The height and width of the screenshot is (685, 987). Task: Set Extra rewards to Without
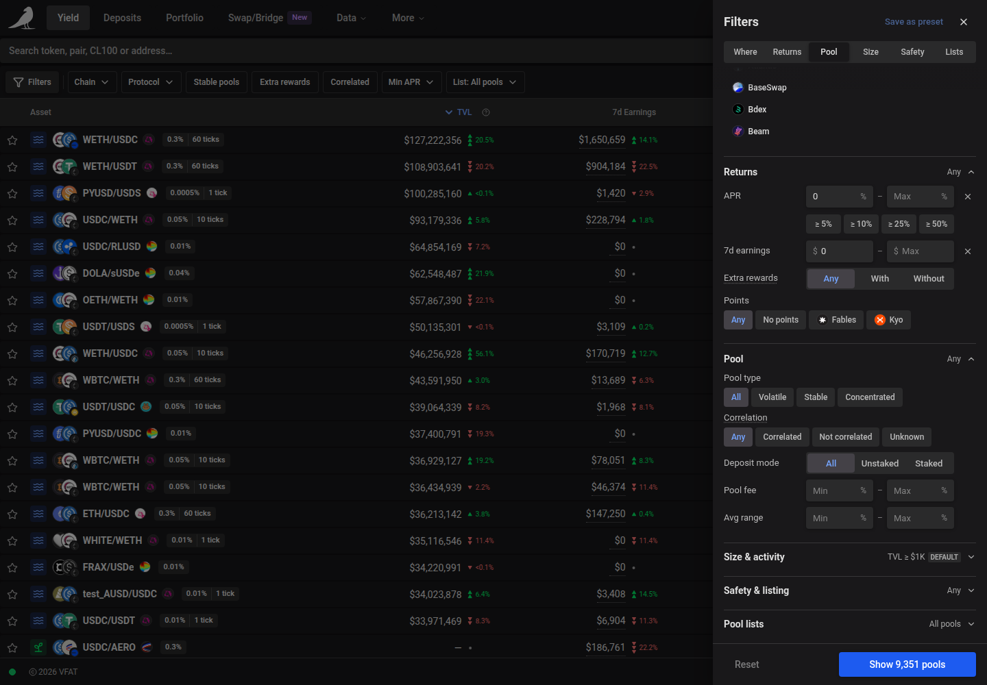[929, 279]
